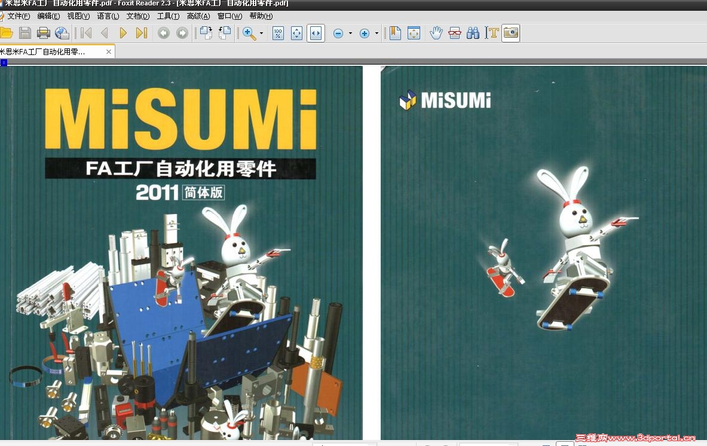
Task: Set the view to actual size 100%
Action: 278,33
